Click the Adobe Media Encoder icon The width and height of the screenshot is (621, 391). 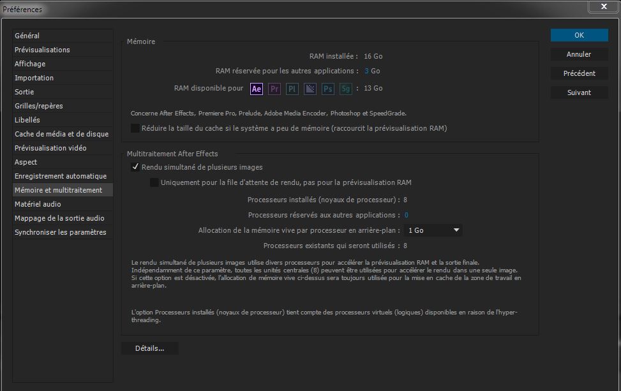[310, 89]
